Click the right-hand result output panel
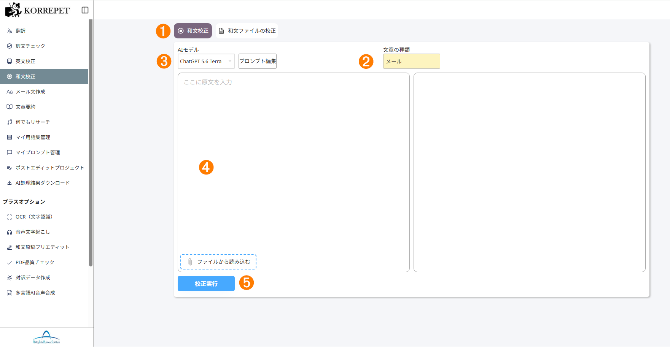670x347 pixels. [x=530, y=172]
